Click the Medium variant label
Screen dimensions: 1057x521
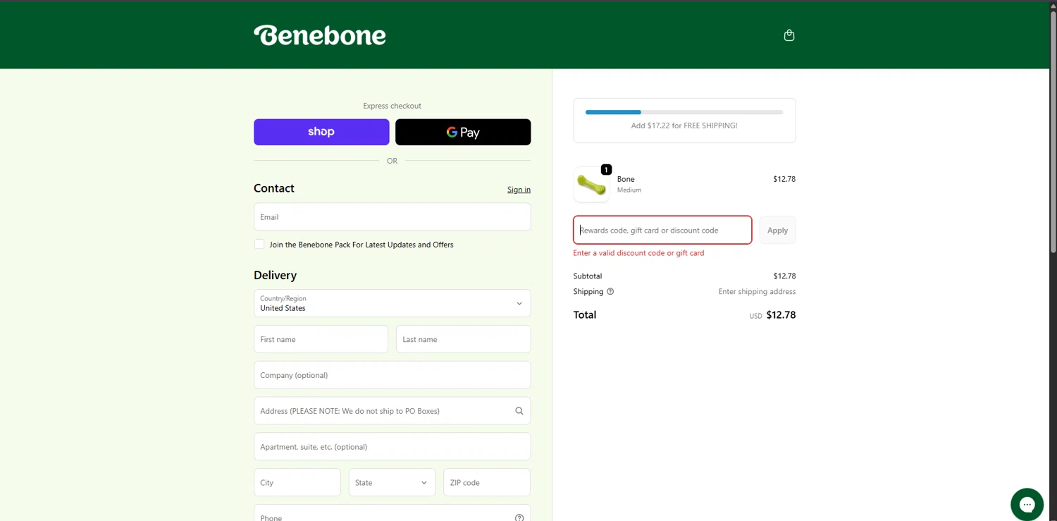pos(629,190)
